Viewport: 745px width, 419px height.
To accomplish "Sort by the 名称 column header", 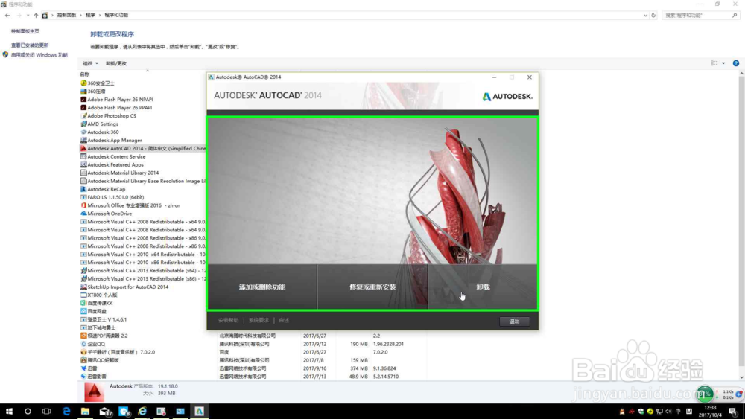I will point(85,74).
